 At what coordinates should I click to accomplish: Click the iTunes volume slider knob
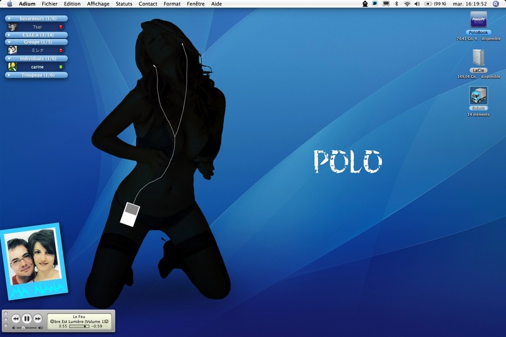(x=23, y=328)
